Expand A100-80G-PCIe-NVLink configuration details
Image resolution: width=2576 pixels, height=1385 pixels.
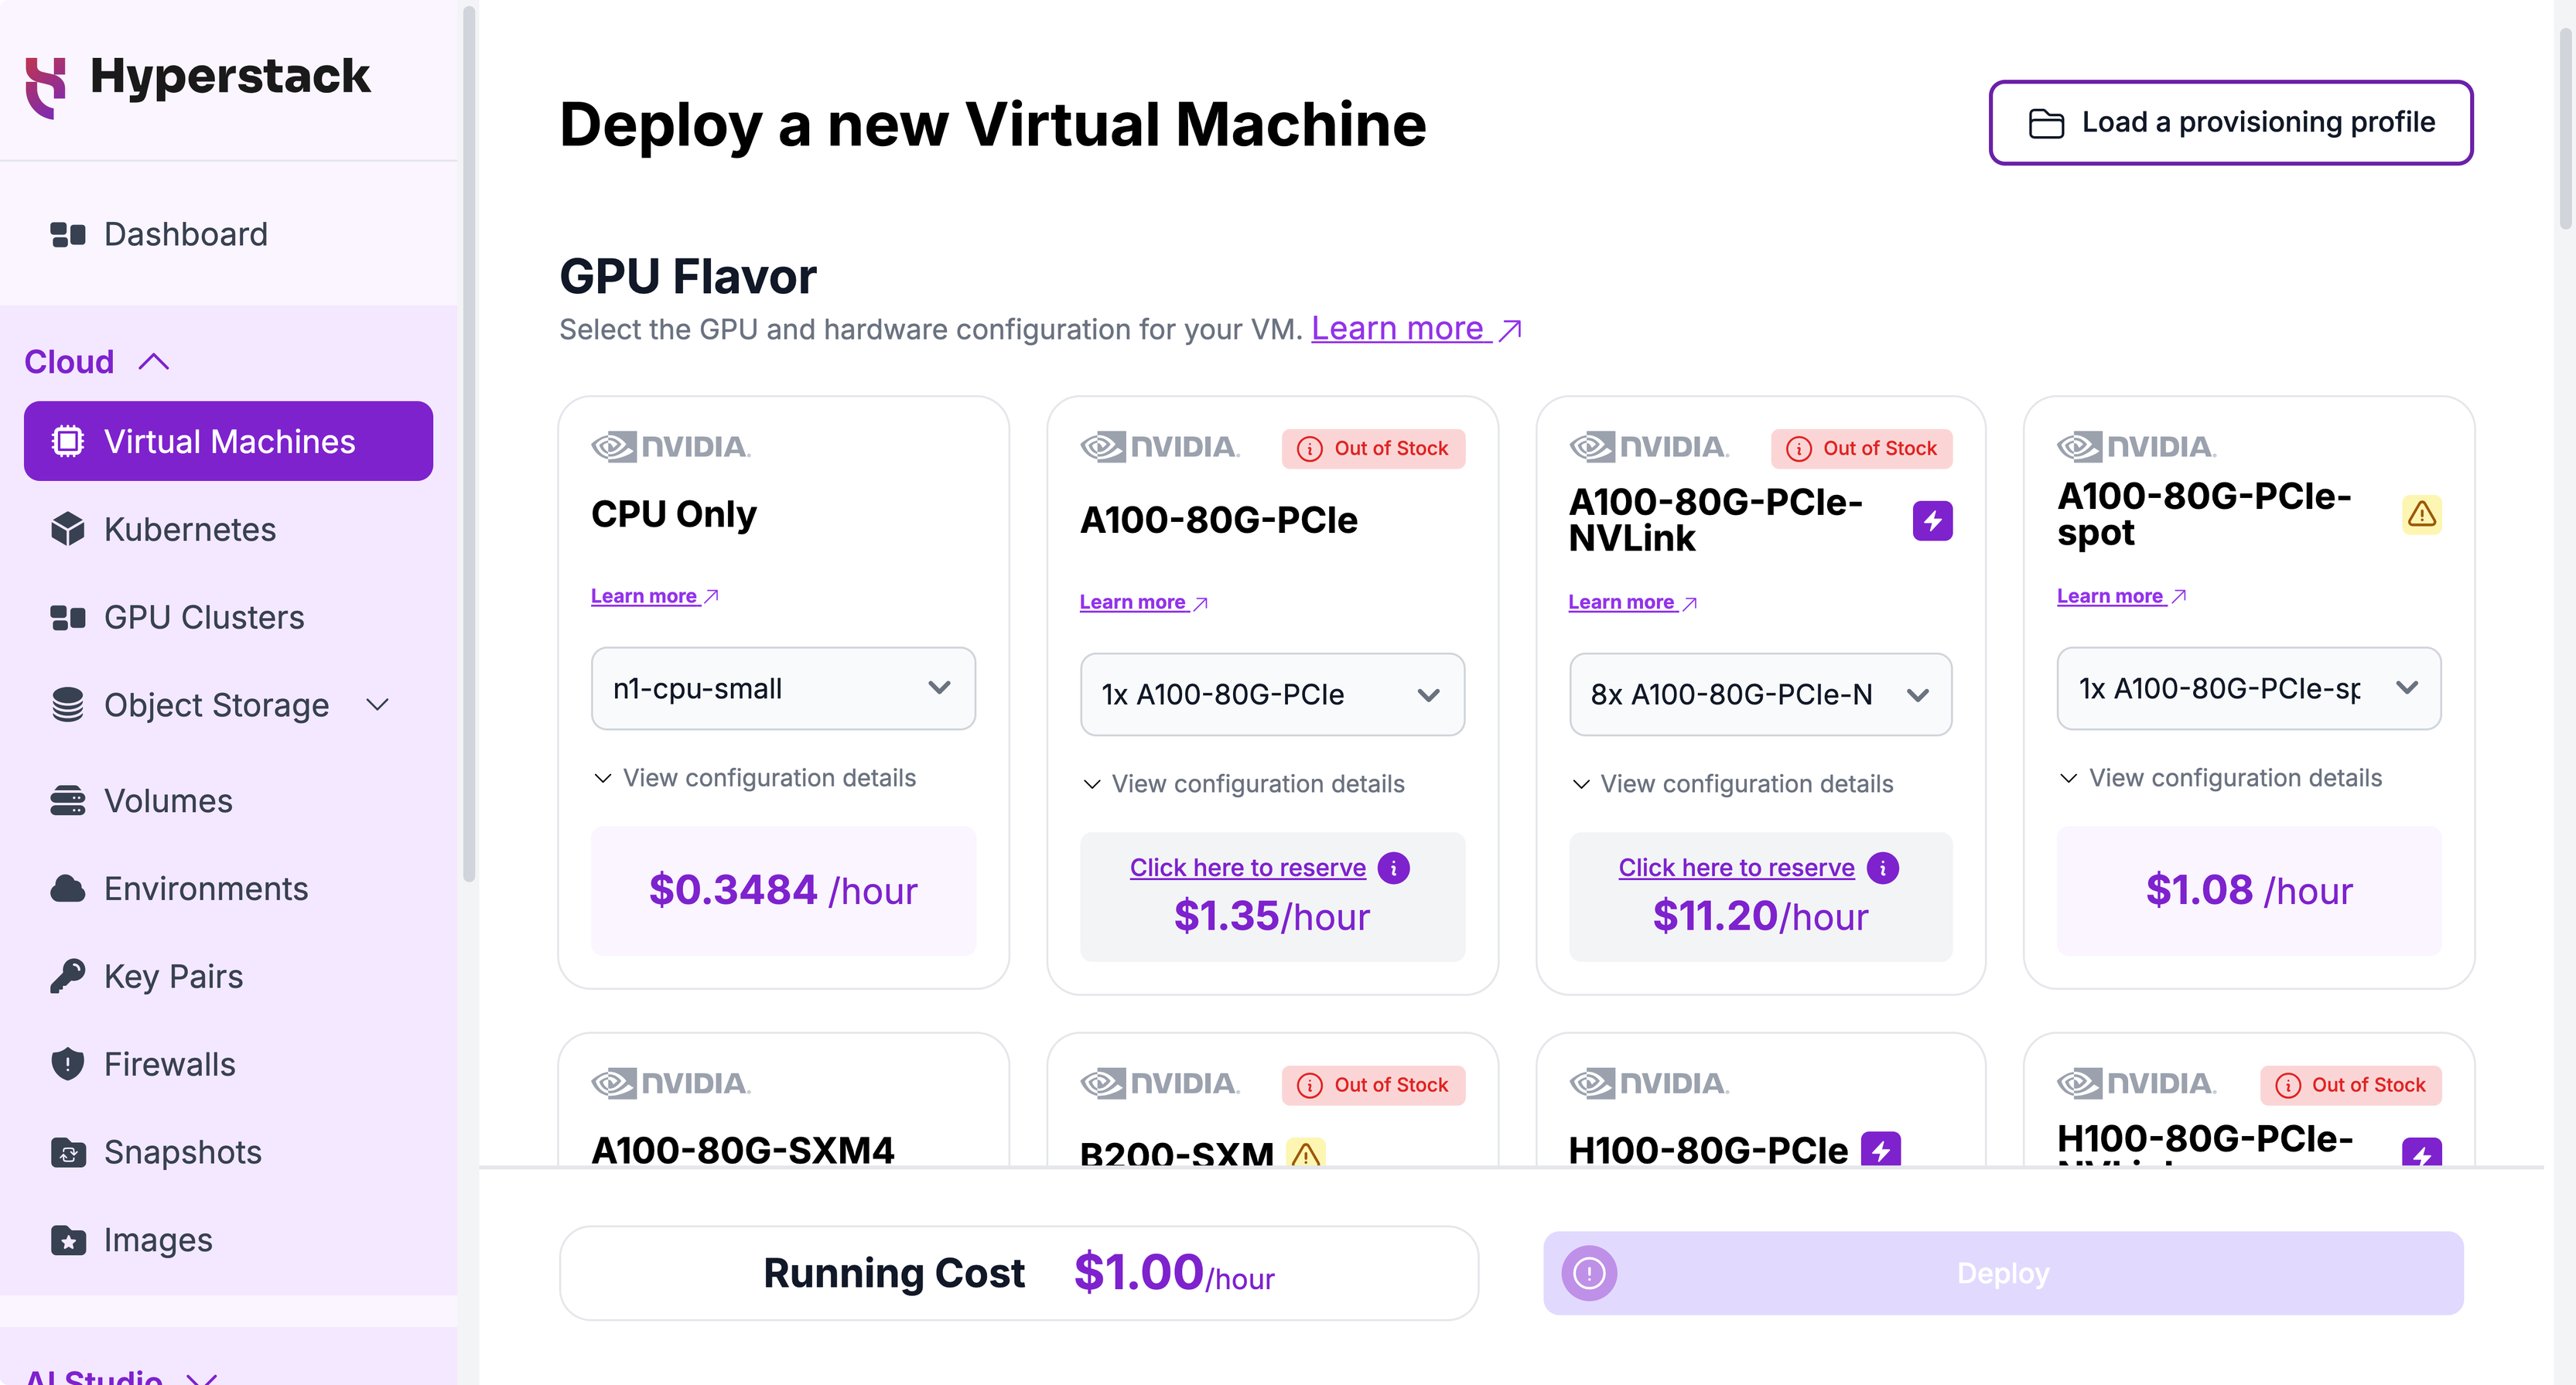pyautogui.click(x=1732, y=784)
